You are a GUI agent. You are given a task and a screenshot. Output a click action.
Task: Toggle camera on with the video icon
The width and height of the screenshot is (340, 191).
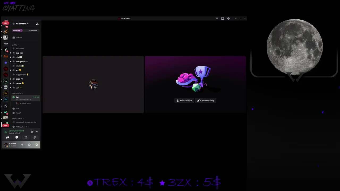point(7,137)
